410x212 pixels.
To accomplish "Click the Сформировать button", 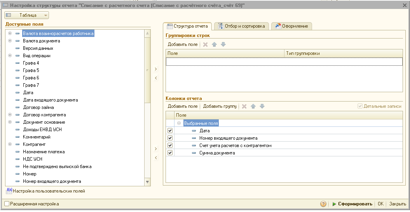I will 352,204.
